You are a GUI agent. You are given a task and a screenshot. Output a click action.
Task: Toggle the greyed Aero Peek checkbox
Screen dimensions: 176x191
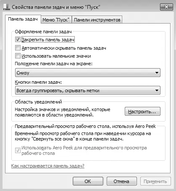pos(18,151)
